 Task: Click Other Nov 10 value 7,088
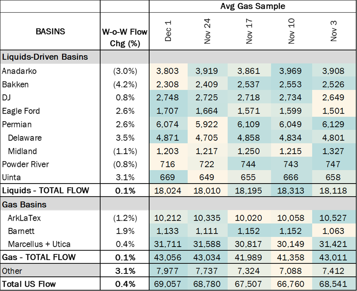click(291, 271)
